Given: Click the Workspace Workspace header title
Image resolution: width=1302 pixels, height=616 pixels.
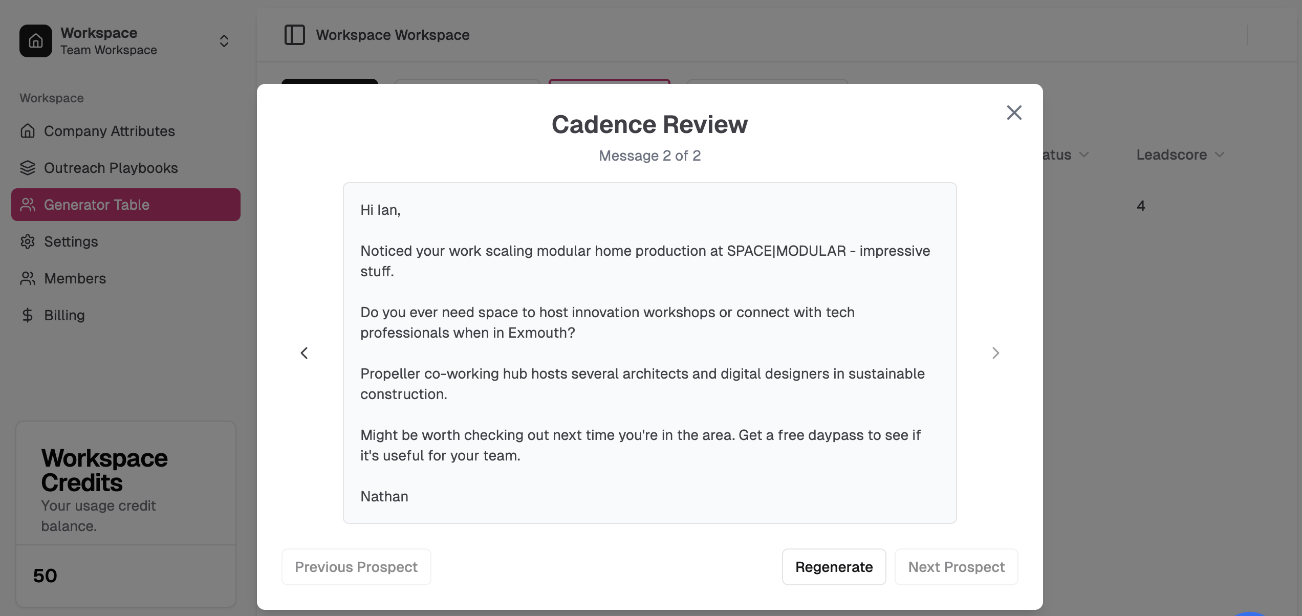Looking at the screenshot, I should click(x=393, y=35).
